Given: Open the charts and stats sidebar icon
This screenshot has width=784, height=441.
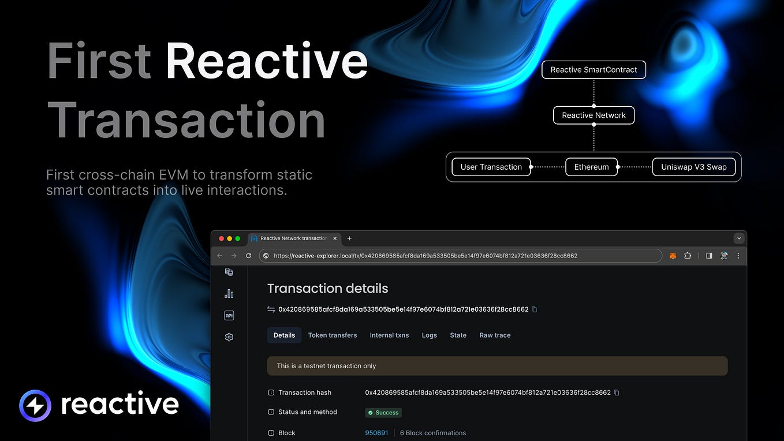Looking at the screenshot, I should pyautogui.click(x=229, y=294).
